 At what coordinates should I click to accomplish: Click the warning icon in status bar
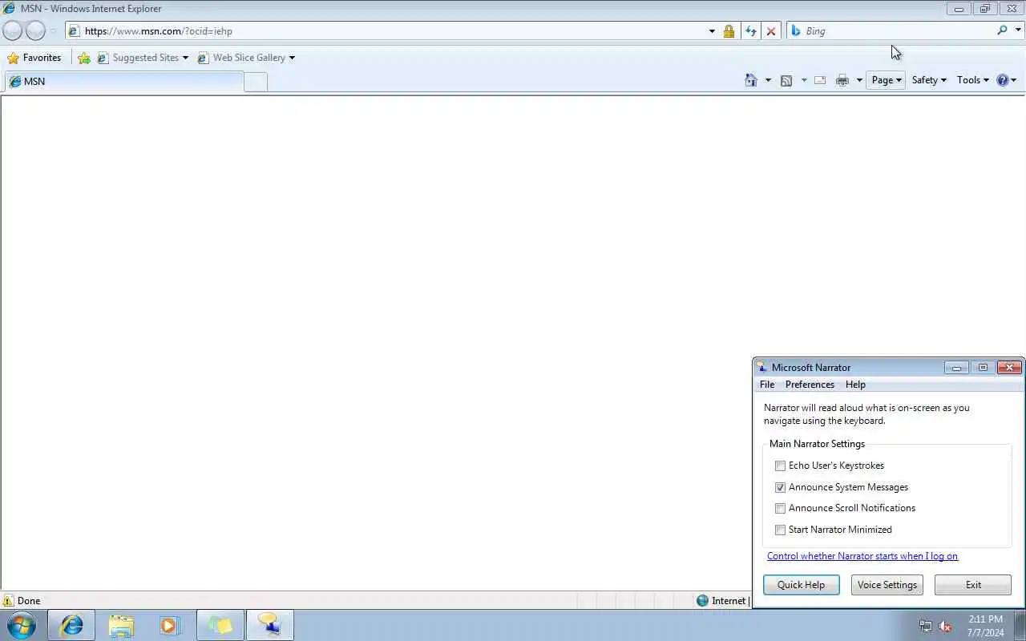(x=8, y=601)
